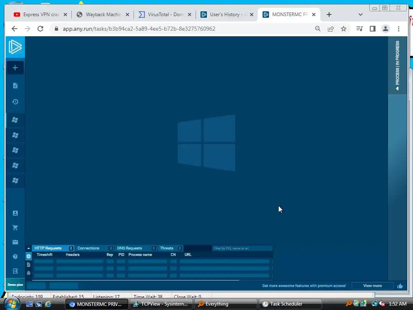Open the shopping cart pricing icon
This screenshot has height=310, width=413.
(x=15, y=228)
